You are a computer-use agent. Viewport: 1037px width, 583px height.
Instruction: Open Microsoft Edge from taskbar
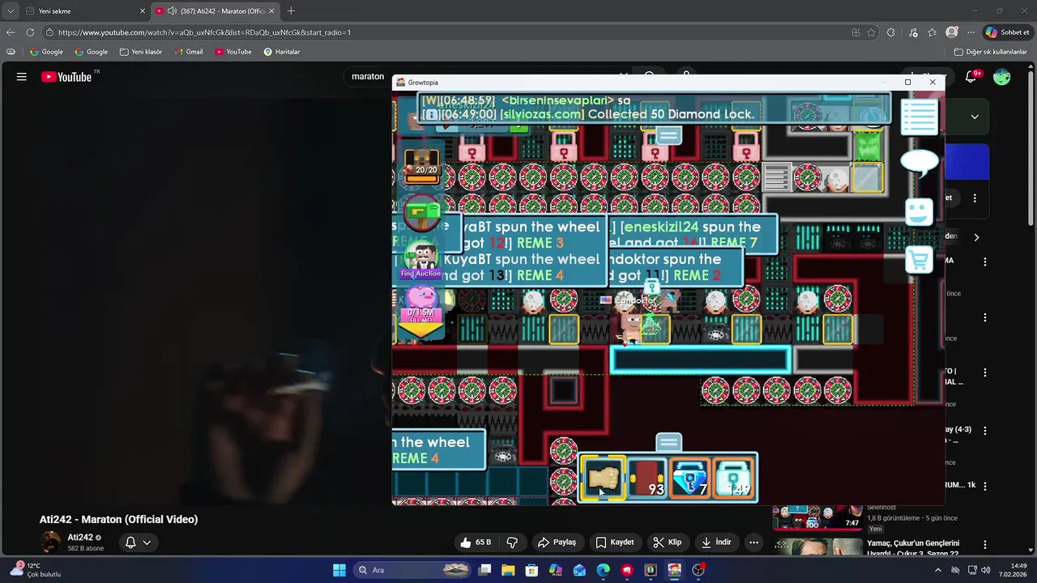tap(603, 570)
